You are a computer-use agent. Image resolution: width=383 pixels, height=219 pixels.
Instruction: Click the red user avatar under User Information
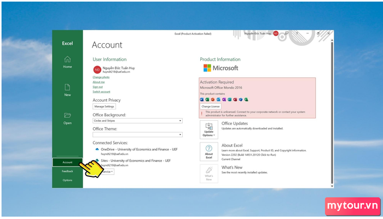(97, 70)
